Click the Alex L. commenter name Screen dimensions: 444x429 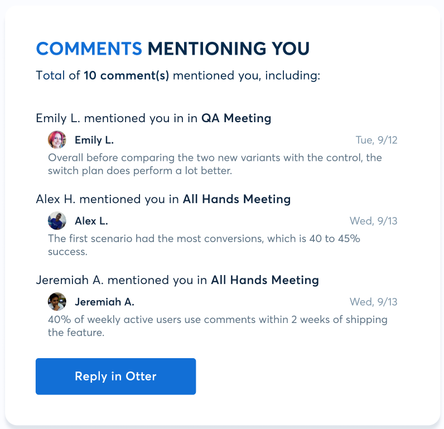point(91,221)
